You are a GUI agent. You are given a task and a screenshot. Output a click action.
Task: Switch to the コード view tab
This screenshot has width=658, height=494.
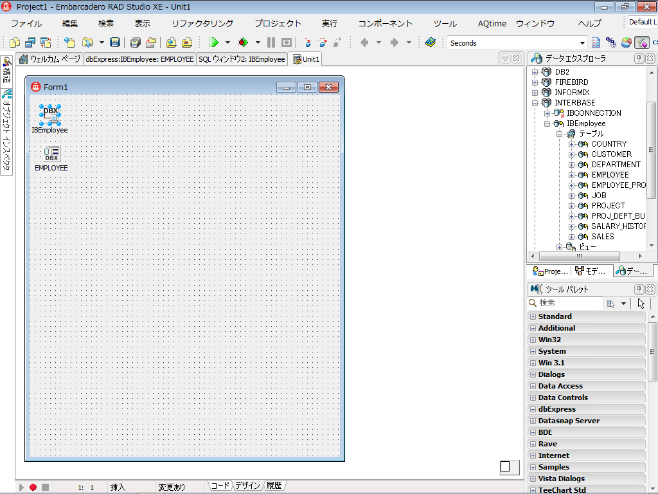point(220,486)
